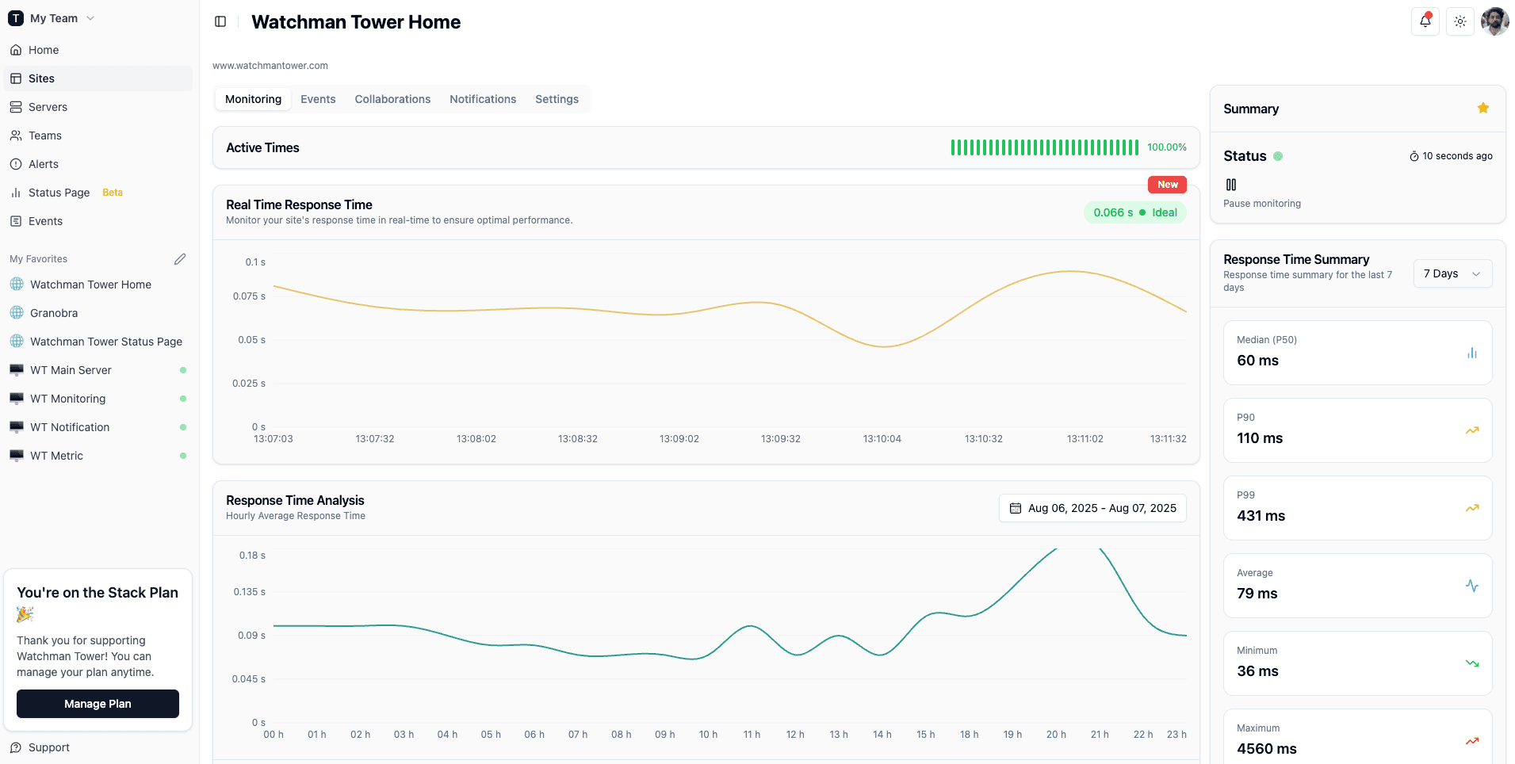This screenshot has width=1515, height=764.
Task: Click the Median P50 bar chart icon
Action: tap(1471, 353)
